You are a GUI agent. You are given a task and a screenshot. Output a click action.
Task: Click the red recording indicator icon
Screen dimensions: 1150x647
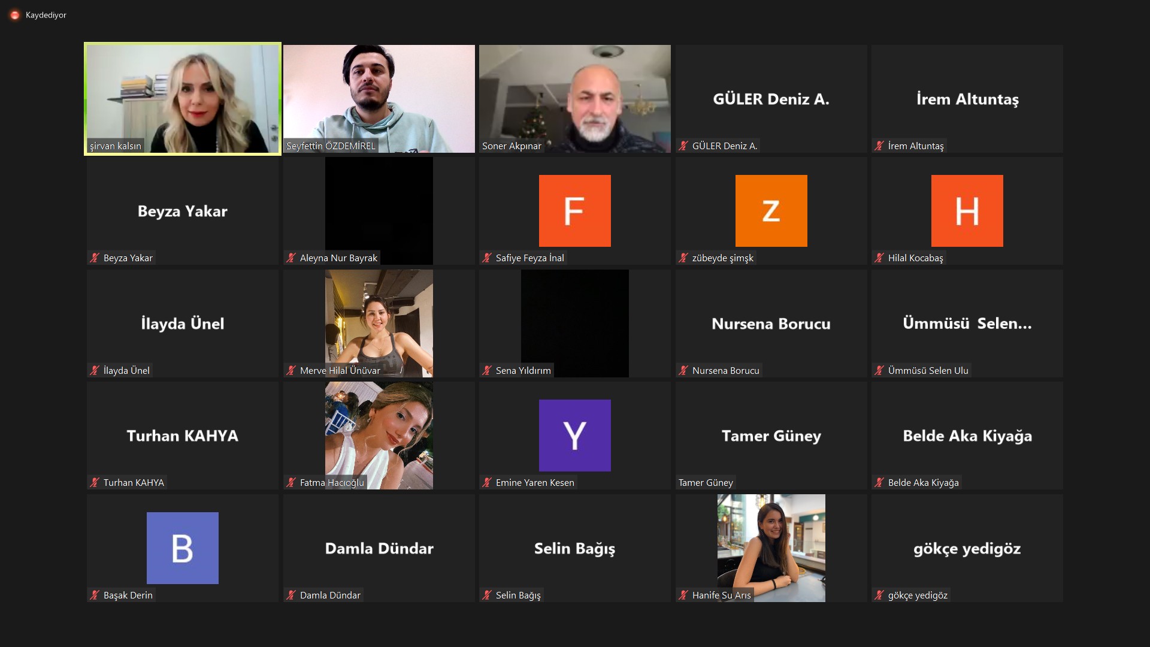15,15
